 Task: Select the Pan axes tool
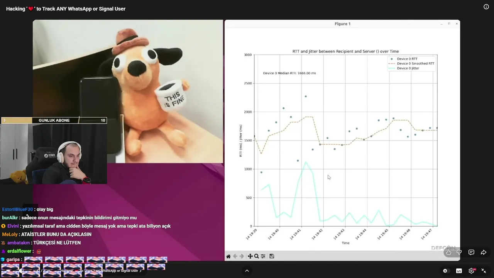pos(250,256)
